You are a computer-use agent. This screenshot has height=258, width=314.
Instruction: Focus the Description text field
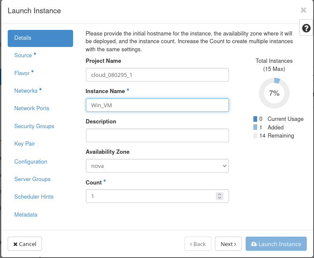(157, 135)
